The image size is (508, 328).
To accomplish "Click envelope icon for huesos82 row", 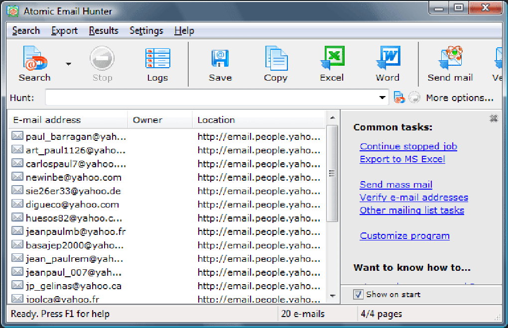I will 17,218.
